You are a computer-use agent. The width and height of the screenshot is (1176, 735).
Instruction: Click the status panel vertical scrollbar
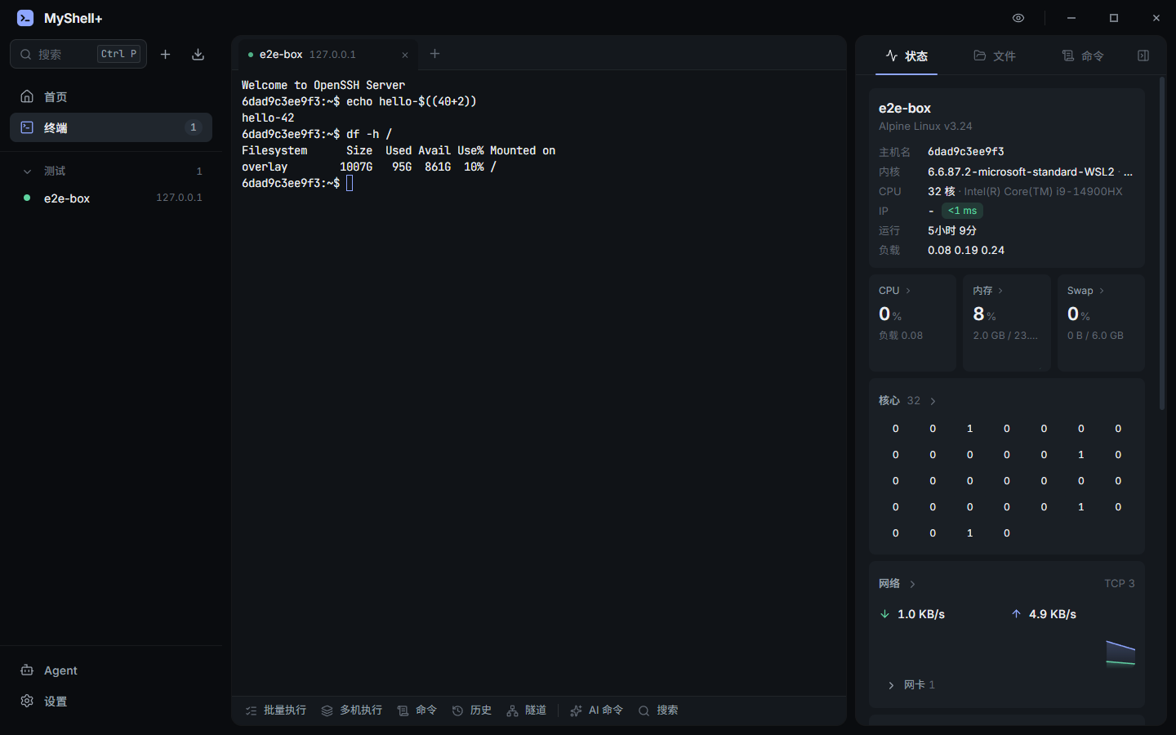pyautogui.click(x=1162, y=243)
